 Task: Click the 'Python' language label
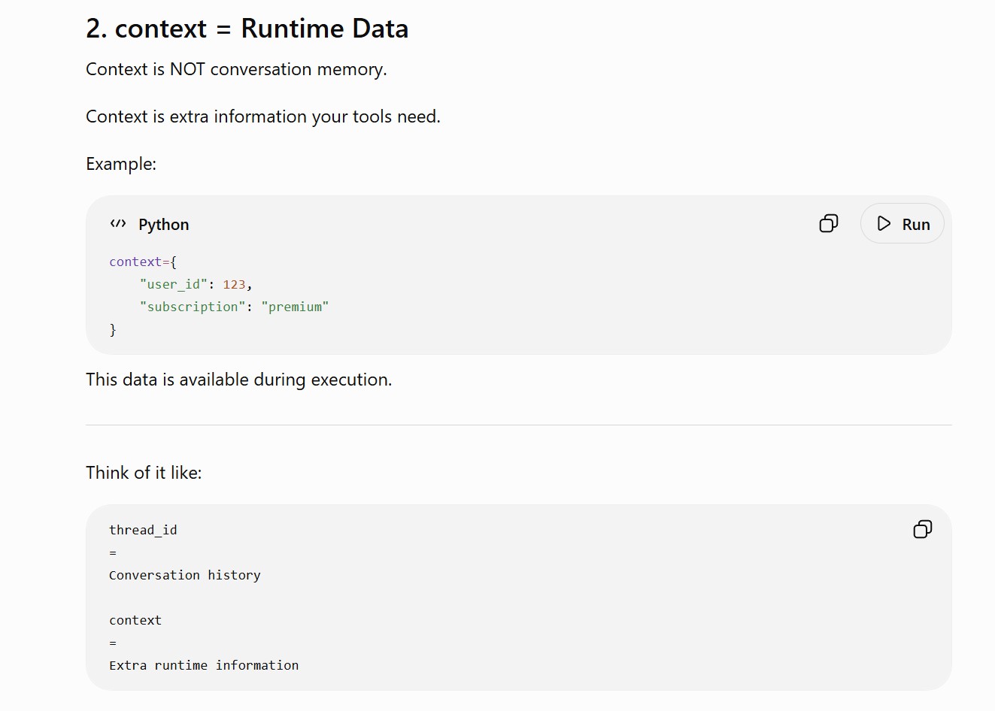(x=164, y=224)
